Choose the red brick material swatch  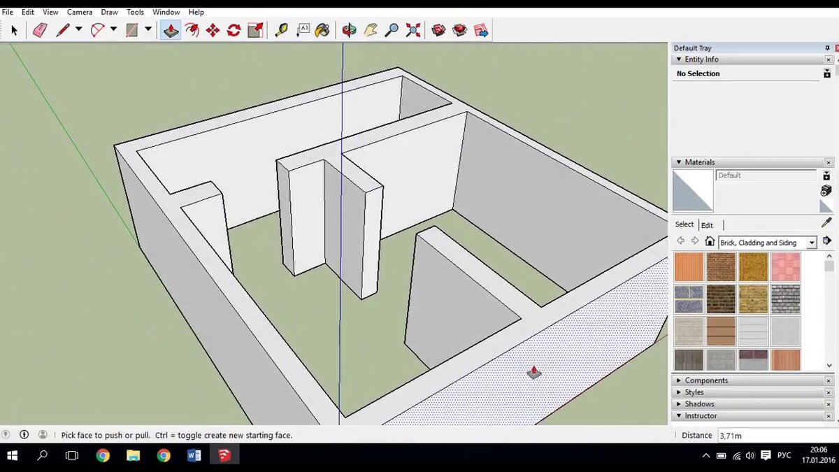coord(721,267)
